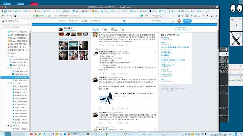List all tabs dropdown arrow
This screenshot has height=136, width=243.
click(217, 11)
